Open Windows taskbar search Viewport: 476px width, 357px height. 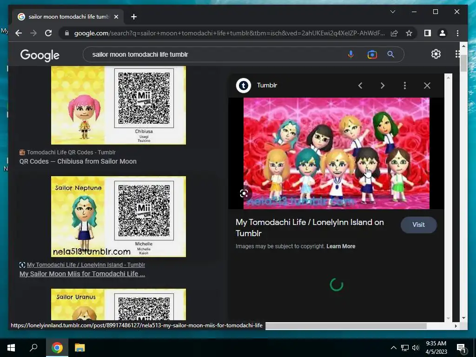click(x=33, y=348)
